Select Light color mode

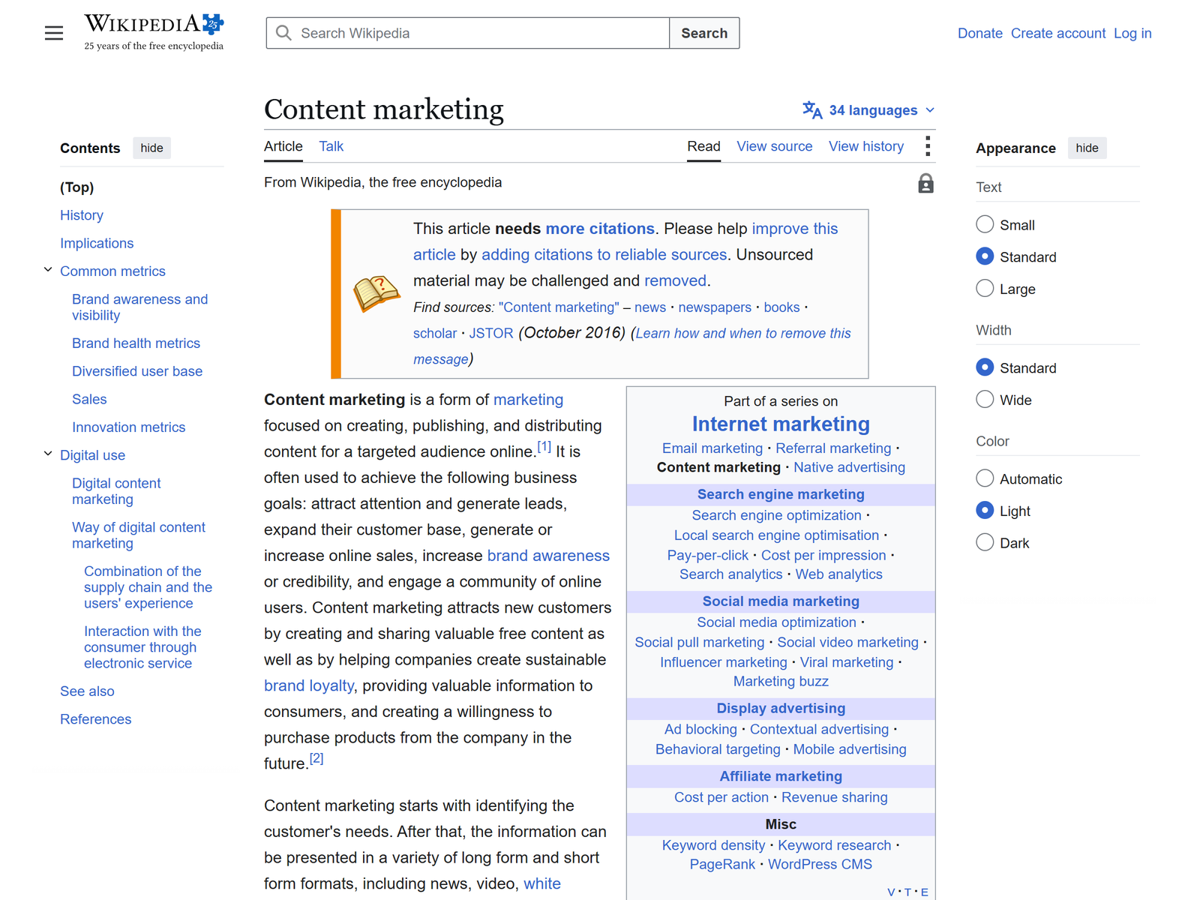tap(985, 510)
